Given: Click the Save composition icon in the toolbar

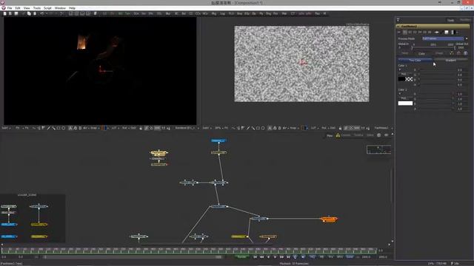Looking at the screenshot, I should (x=16, y=13).
